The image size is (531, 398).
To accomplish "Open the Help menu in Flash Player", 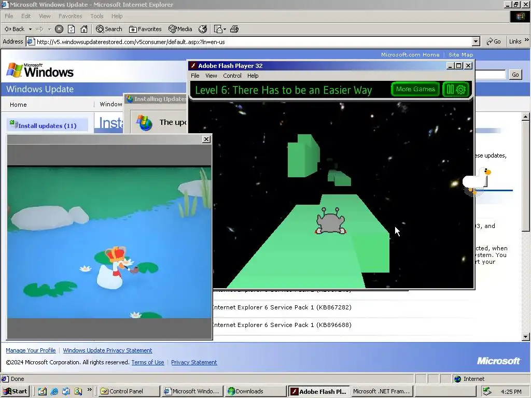I will tap(253, 76).
